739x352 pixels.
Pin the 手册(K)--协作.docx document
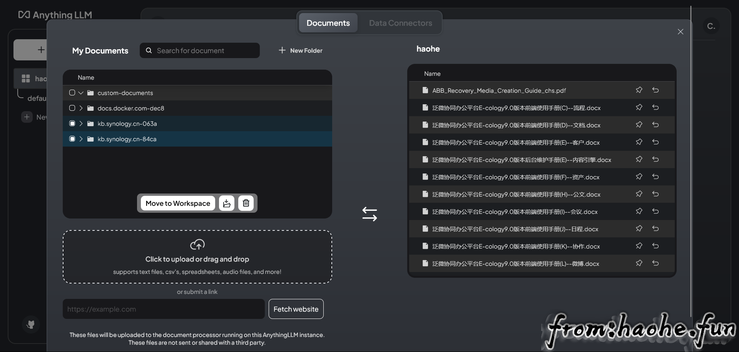pos(639,246)
